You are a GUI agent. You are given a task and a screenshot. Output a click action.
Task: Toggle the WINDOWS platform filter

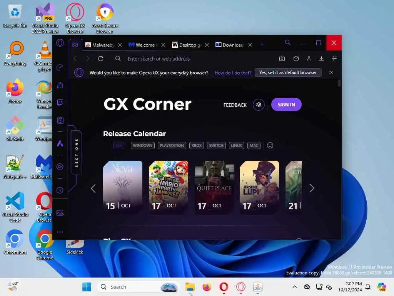tap(142, 145)
